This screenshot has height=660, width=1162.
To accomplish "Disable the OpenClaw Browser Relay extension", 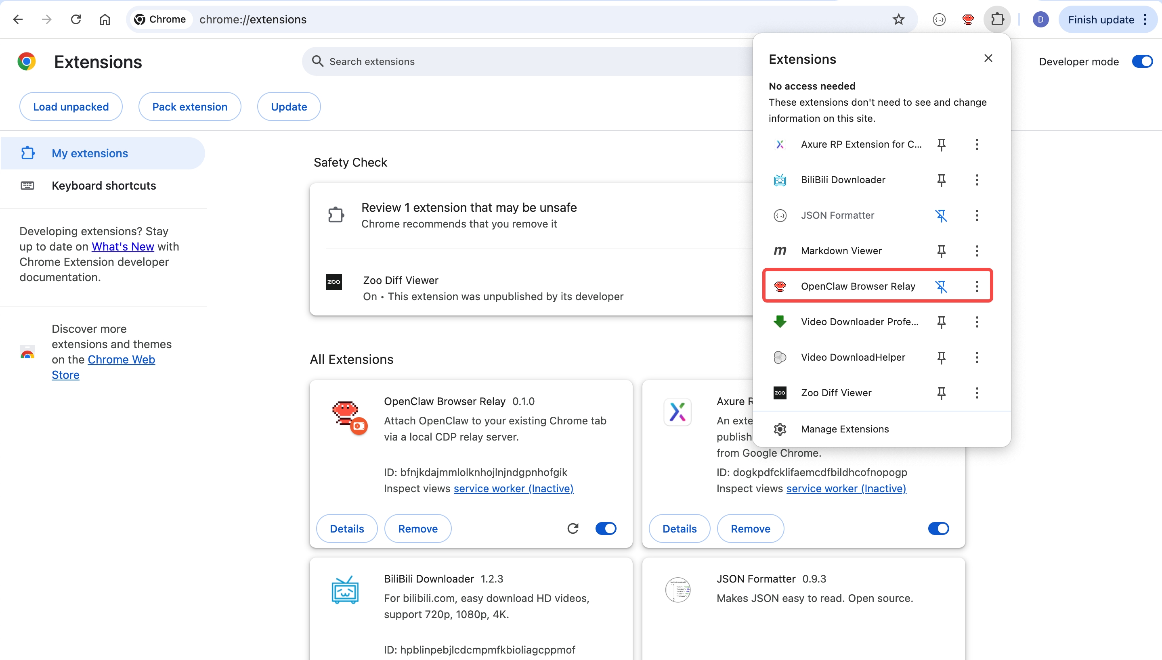I will tap(606, 528).
